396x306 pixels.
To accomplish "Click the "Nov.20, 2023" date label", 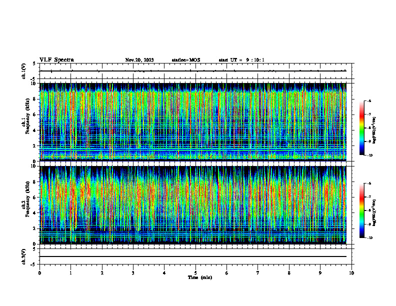I will coord(139,60).
